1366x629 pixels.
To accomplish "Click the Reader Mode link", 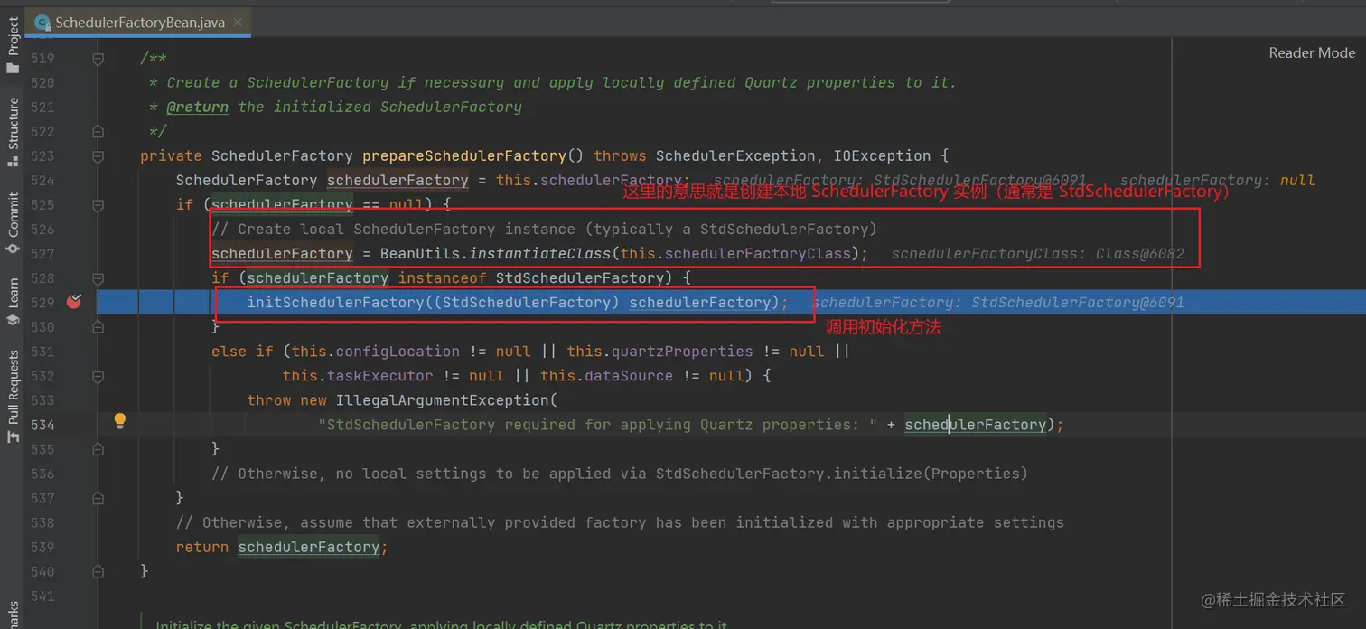I will [1312, 52].
